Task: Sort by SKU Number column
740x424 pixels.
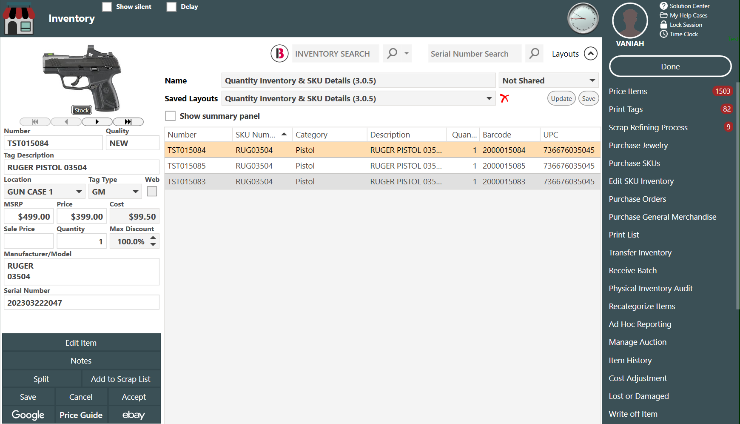Action: (262, 135)
